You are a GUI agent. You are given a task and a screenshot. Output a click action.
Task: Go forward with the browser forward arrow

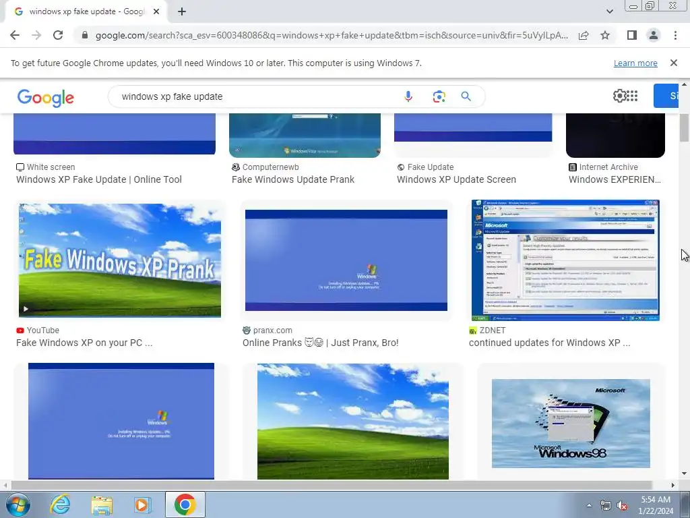point(36,35)
